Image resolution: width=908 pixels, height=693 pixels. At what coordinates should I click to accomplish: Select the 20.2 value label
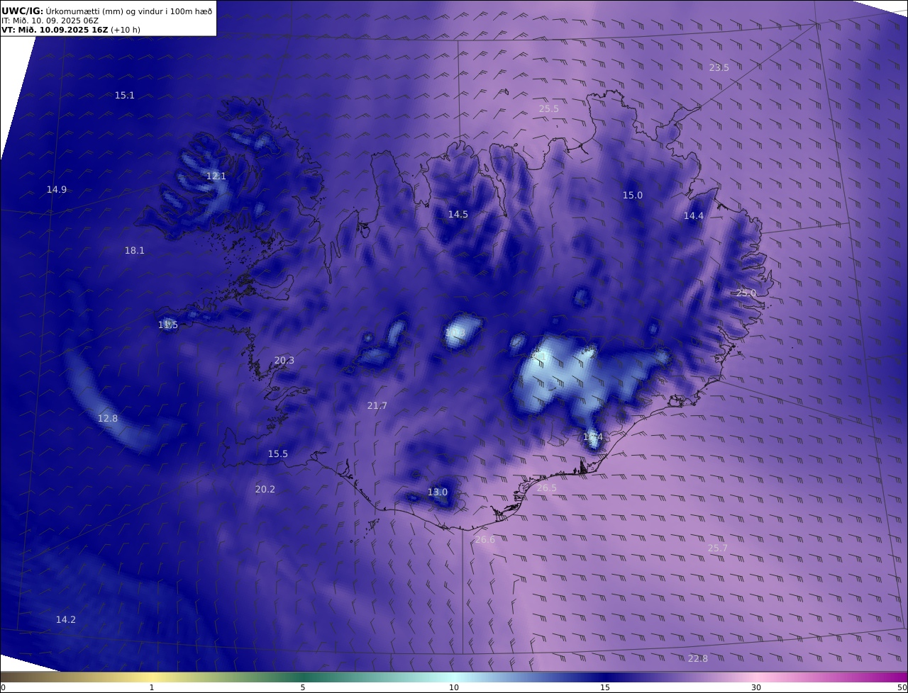[x=265, y=489]
